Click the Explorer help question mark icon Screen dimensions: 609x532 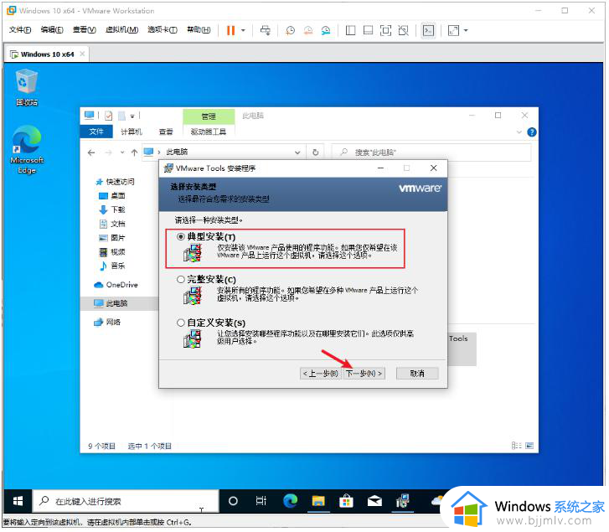click(532, 132)
